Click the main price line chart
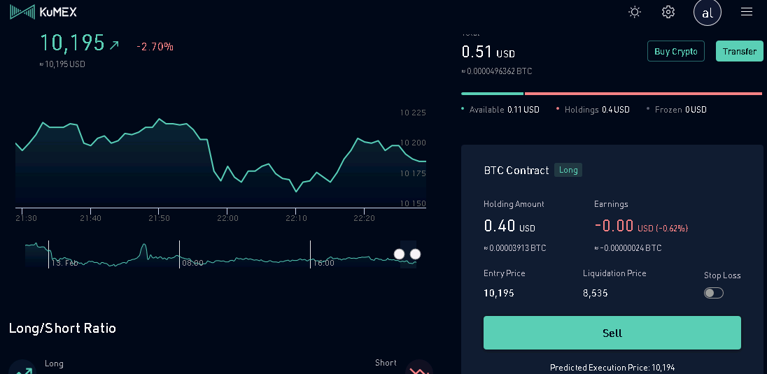 [x=220, y=163]
